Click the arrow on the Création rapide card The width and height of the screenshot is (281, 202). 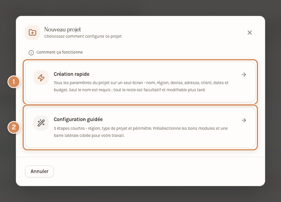coord(244,75)
